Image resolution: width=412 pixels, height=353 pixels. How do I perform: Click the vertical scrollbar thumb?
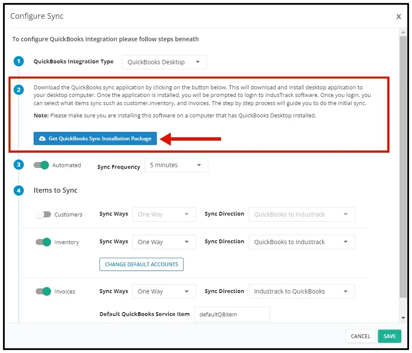(x=403, y=167)
